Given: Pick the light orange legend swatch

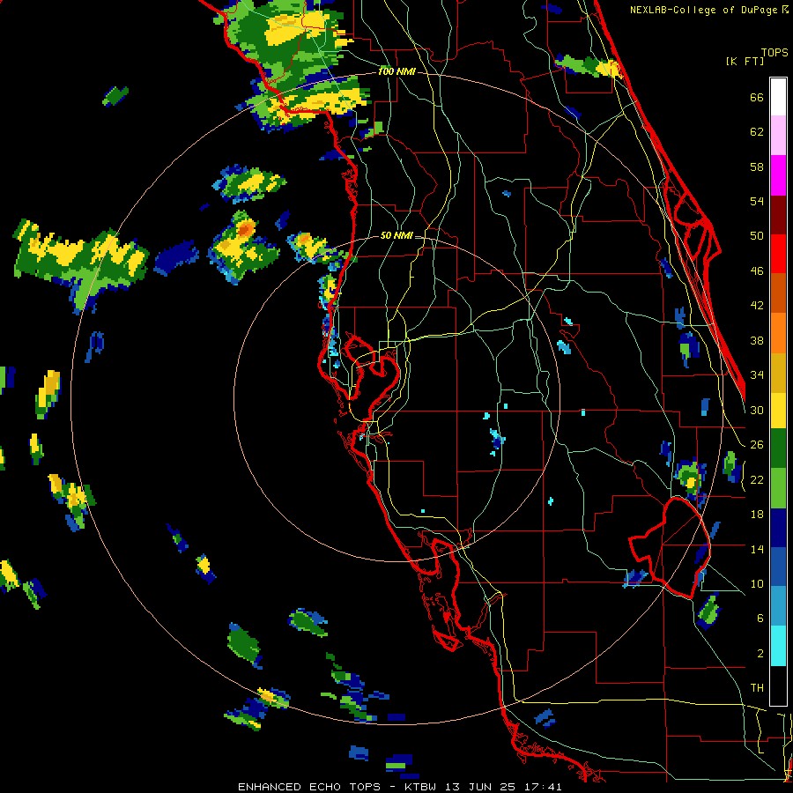Looking at the screenshot, I should (778, 333).
